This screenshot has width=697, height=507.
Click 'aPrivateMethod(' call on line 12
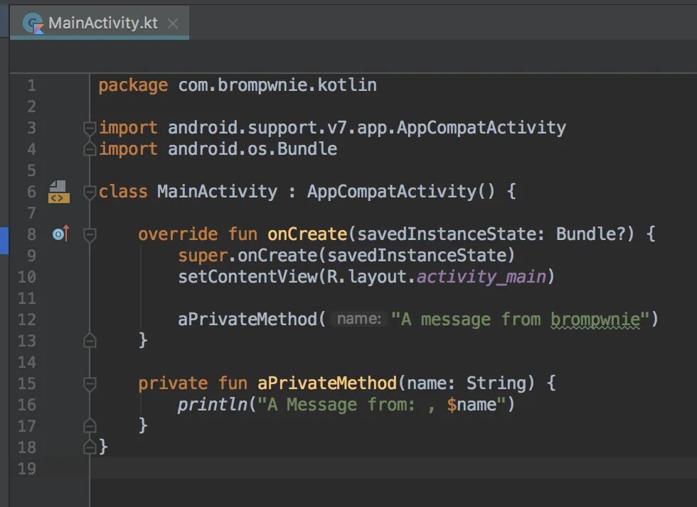pyautogui.click(x=252, y=320)
